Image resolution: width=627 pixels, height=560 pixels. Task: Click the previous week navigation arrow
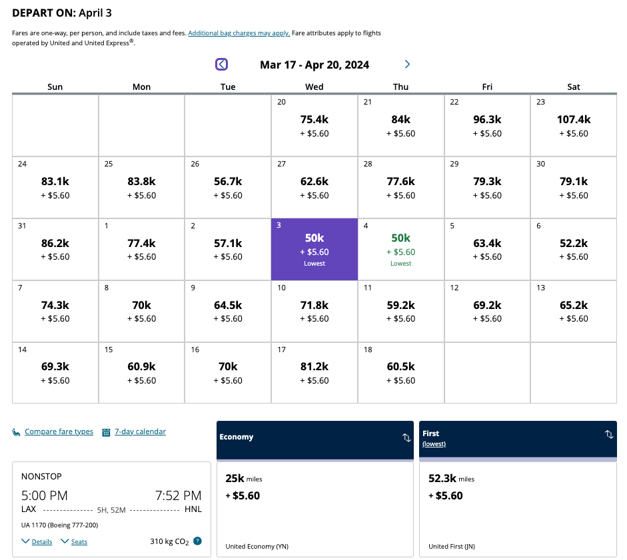[221, 64]
